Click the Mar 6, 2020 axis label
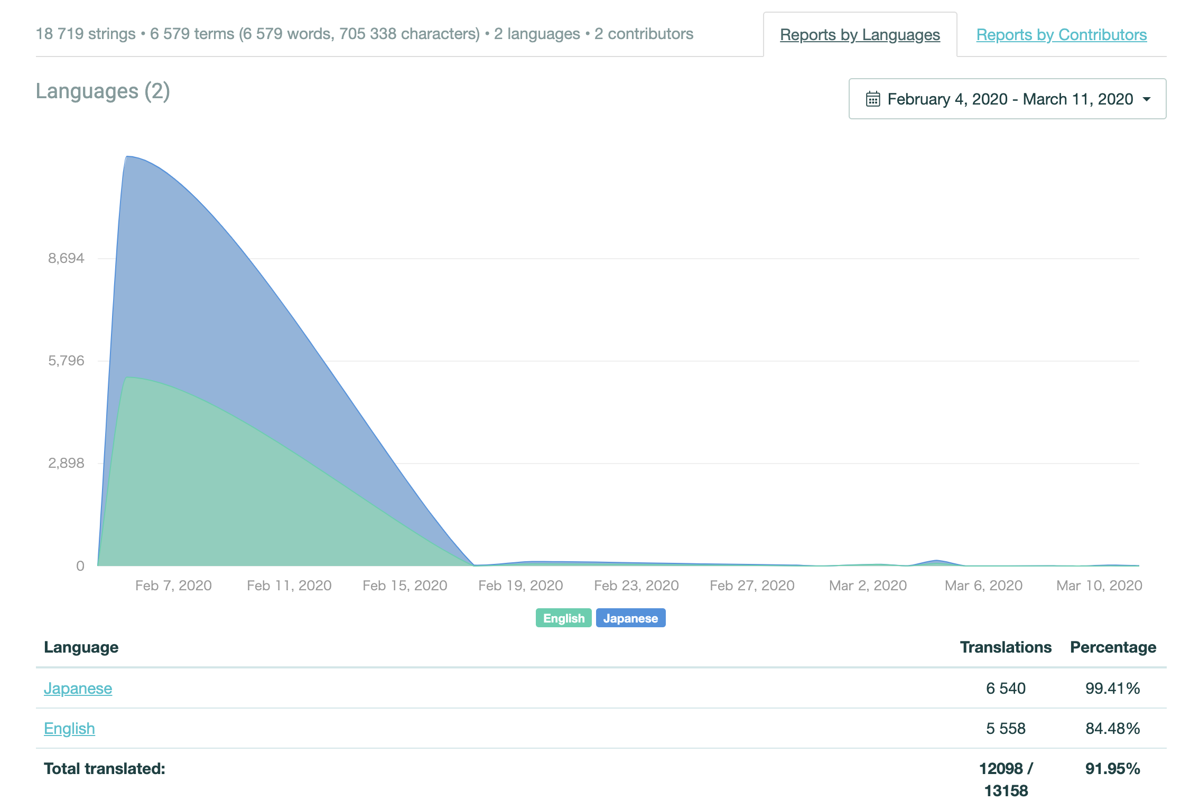 click(983, 586)
